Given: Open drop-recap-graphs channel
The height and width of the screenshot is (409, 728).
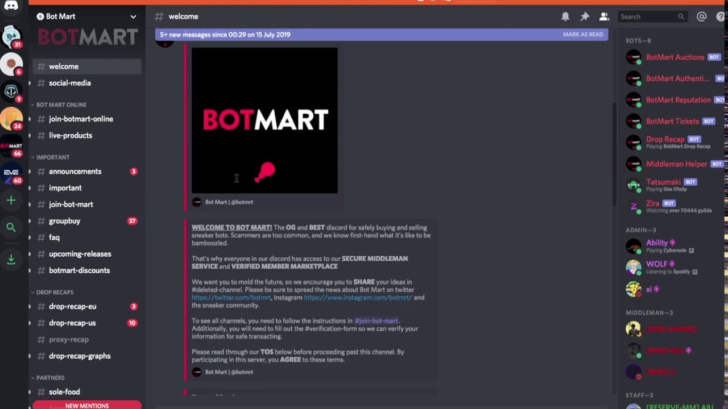Looking at the screenshot, I should pyautogui.click(x=87, y=356).
